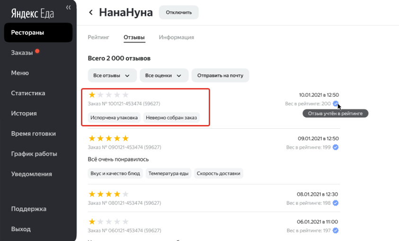Viewport: 399px width, 241px height.
Task: Open Заказы in the sidebar
Action: pos(22,53)
